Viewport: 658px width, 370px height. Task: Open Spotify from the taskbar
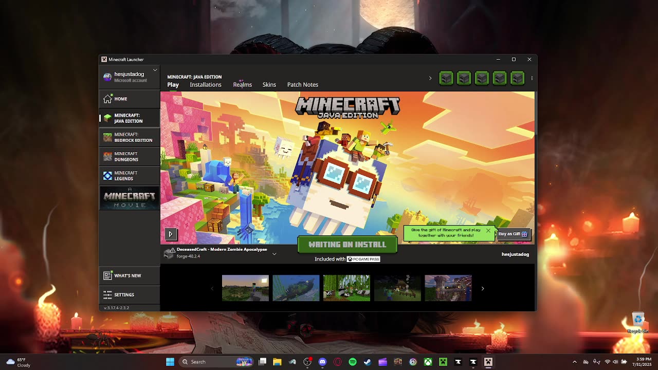[353, 362]
